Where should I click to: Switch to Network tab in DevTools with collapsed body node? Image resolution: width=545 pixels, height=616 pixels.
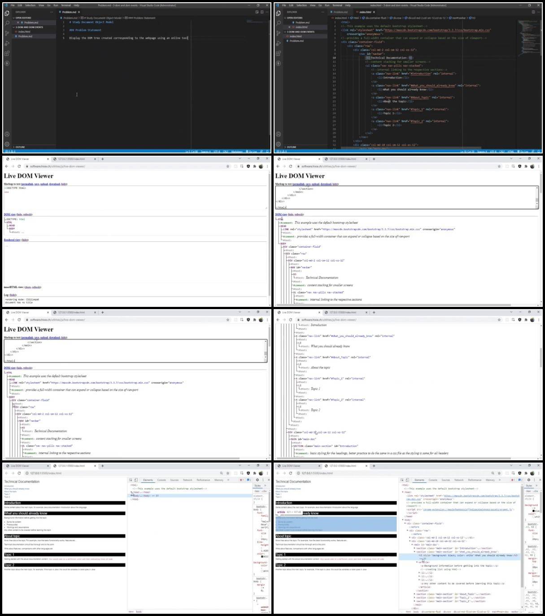[187, 480]
